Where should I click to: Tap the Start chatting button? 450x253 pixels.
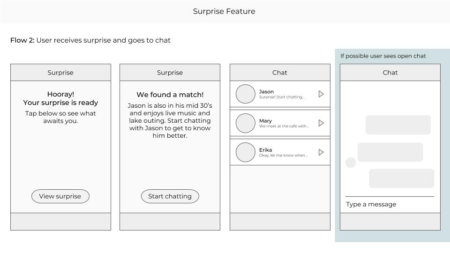click(170, 196)
